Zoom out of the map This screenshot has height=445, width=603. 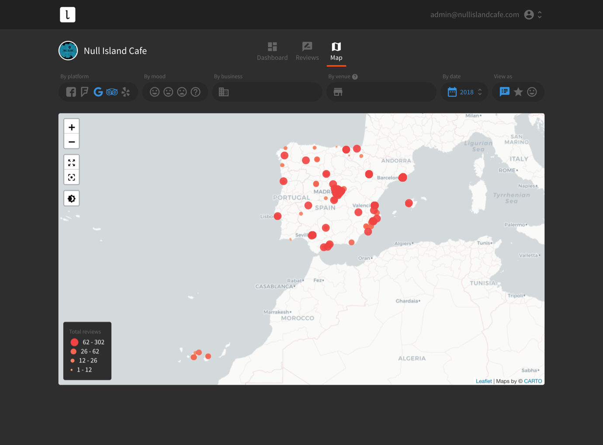(x=72, y=142)
